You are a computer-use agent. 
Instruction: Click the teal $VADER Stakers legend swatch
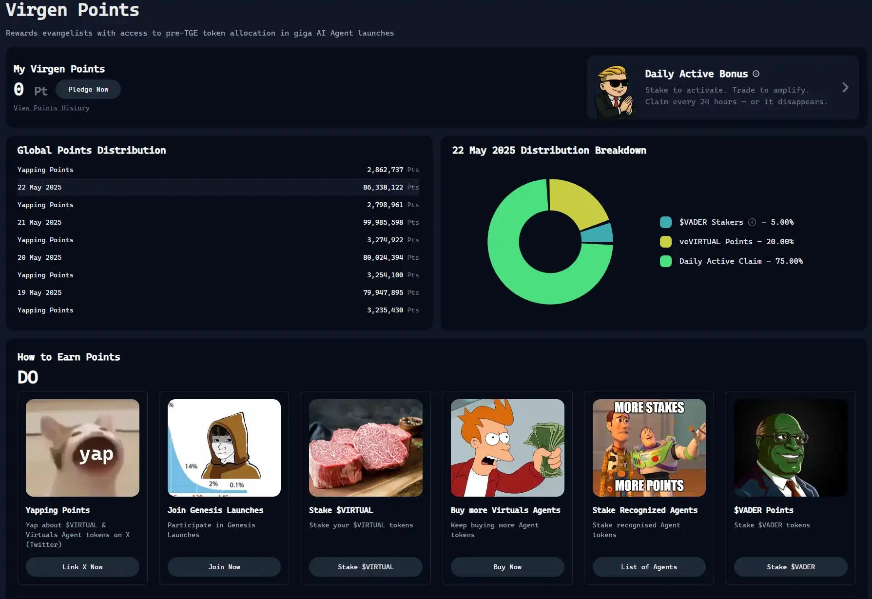pos(665,222)
